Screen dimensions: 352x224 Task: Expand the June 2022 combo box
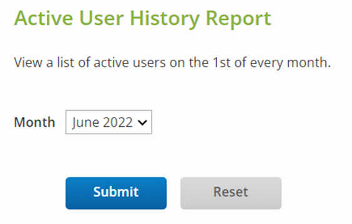pyautogui.click(x=109, y=122)
